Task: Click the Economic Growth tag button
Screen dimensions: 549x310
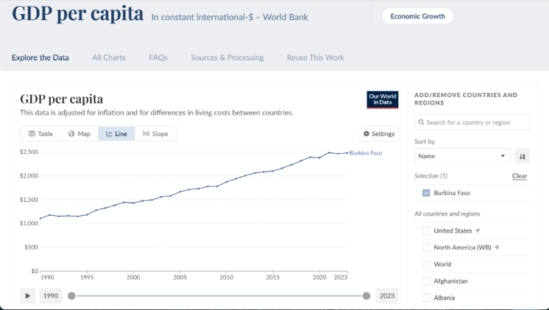Action: point(417,16)
